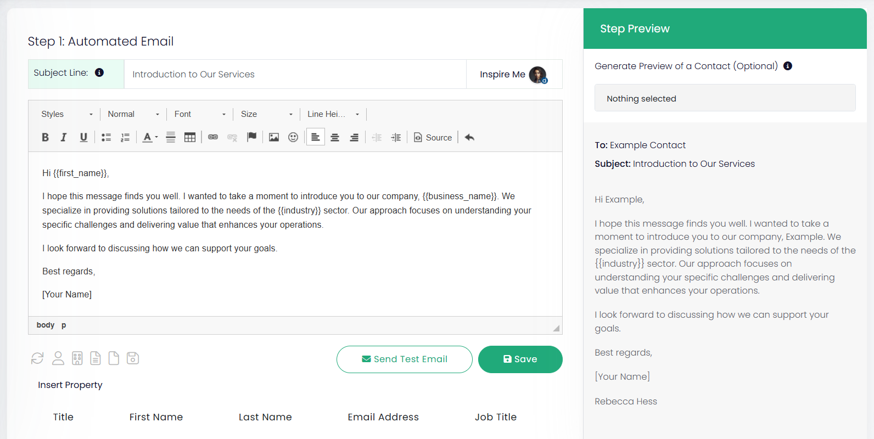Open the Nothing selected contact dropdown
874x439 pixels.
[725, 98]
